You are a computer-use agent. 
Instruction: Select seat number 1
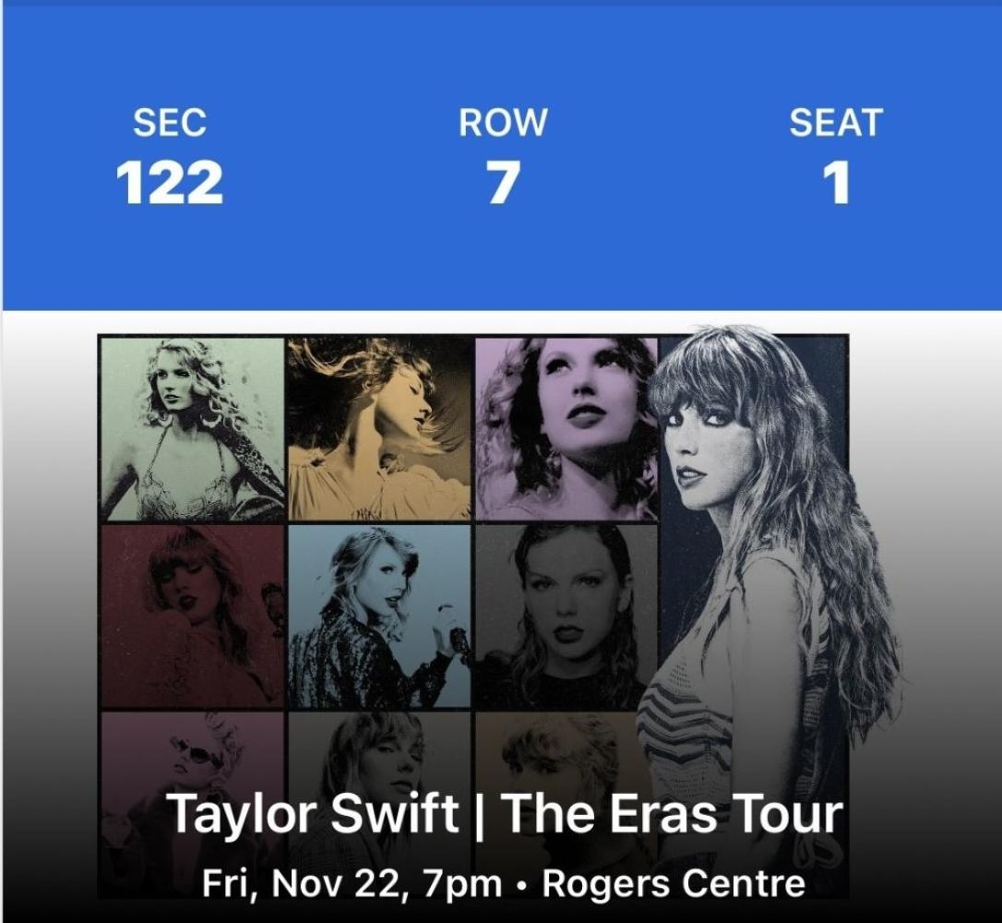pos(836,182)
